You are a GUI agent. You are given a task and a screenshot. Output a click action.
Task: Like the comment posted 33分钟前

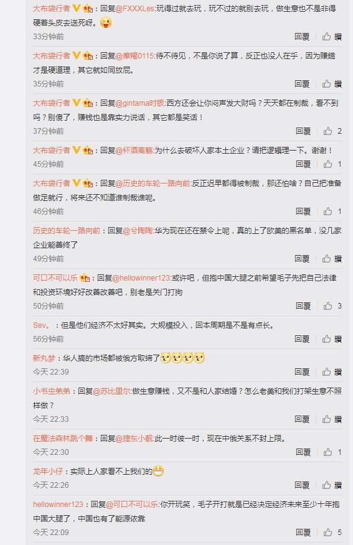[332, 37]
